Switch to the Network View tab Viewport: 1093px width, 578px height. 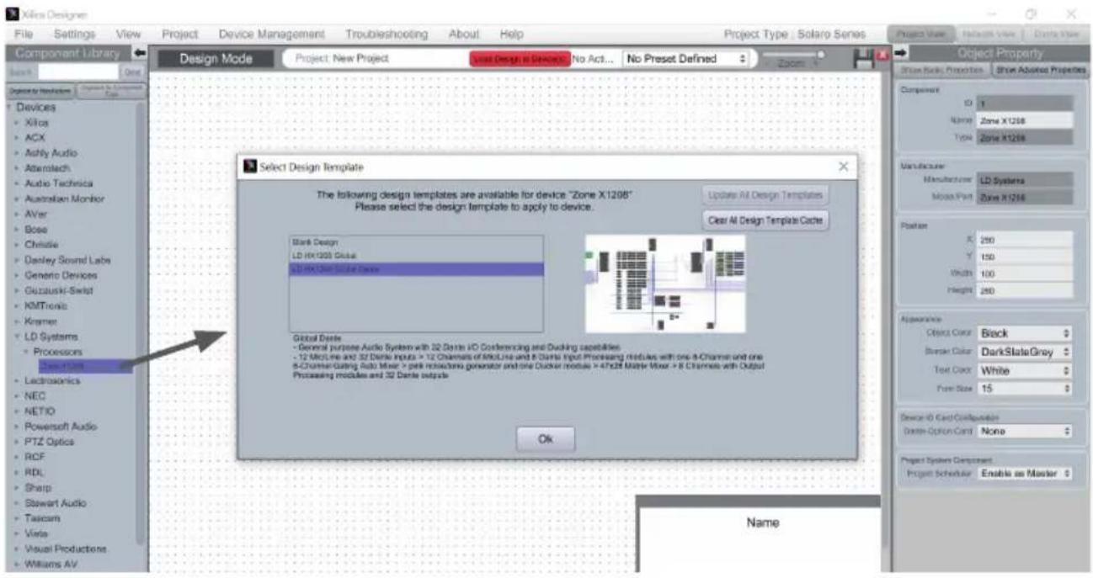point(991,34)
